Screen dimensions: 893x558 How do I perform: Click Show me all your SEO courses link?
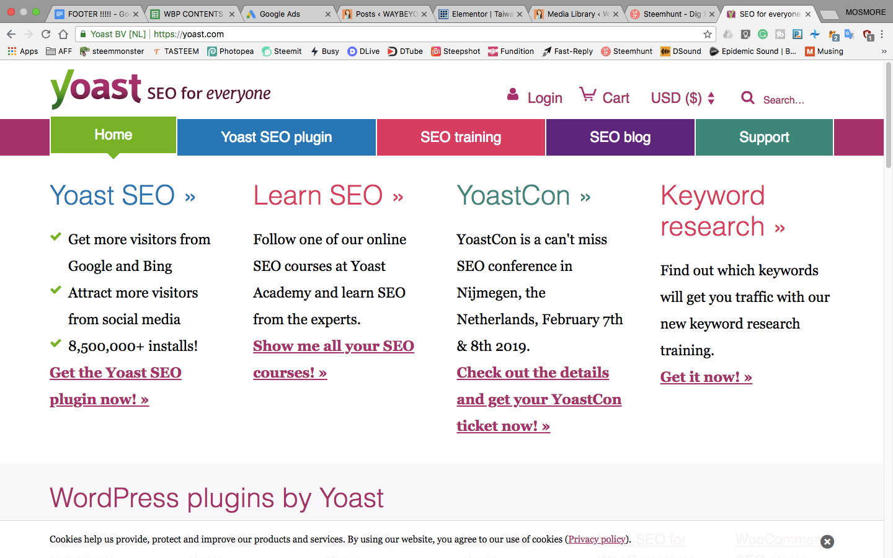point(334,359)
